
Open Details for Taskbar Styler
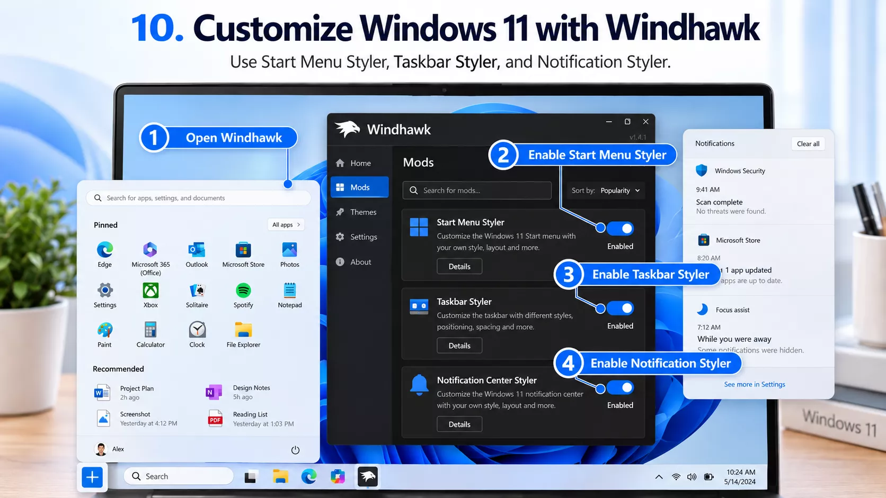(x=459, y=346)
